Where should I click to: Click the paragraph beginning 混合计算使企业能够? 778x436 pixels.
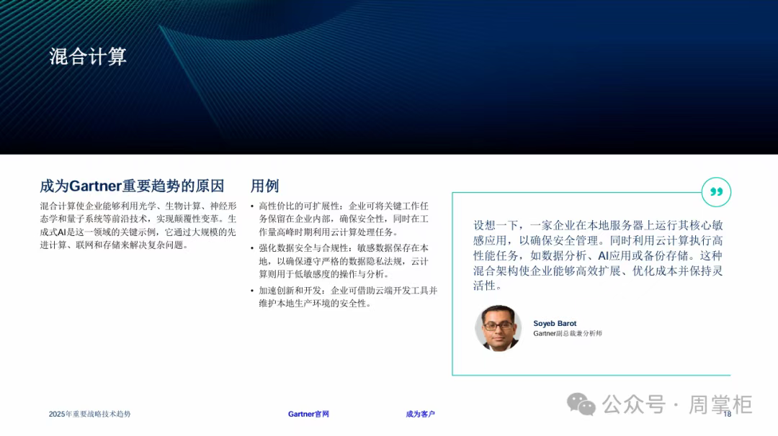coord(138,225)
